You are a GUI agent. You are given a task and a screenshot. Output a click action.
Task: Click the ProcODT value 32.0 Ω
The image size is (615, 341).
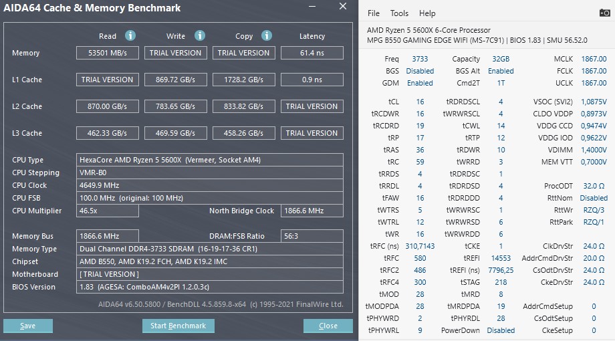tap(594, 186)
